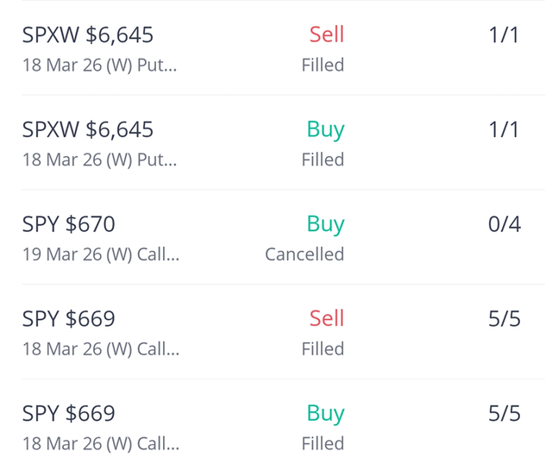Expand '18 Mar 26 (W) Call...' under SPY $669 Sell
Image resolution: width=552 pixels, height=470 pixels.
coord(101,349)
